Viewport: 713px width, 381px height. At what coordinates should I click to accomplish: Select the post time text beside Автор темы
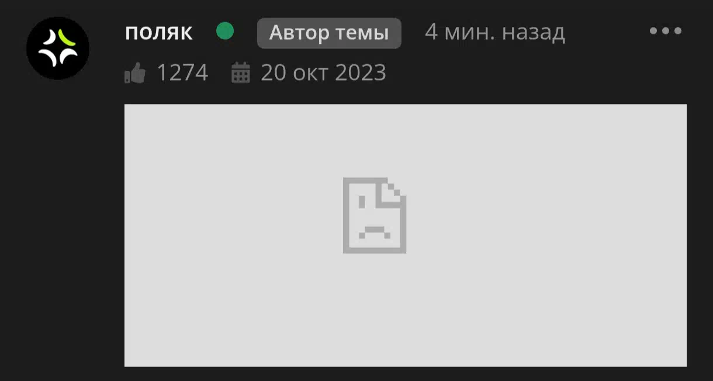(x=494, y=33)
